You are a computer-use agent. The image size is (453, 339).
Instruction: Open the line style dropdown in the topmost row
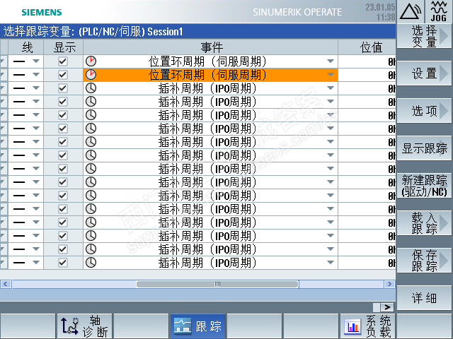(36, 61)
